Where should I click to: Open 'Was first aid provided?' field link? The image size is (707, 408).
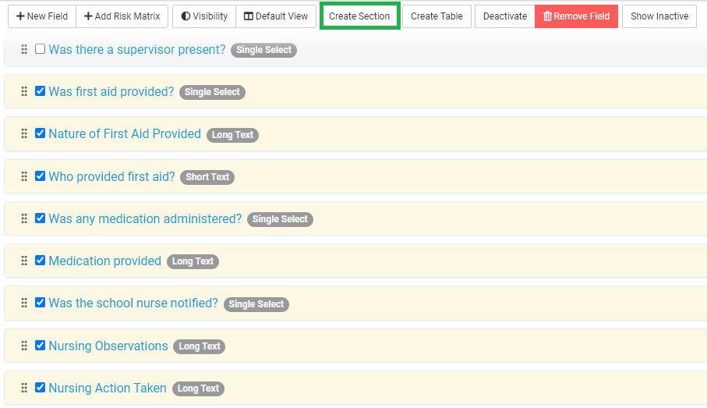(x=111, y=91)
